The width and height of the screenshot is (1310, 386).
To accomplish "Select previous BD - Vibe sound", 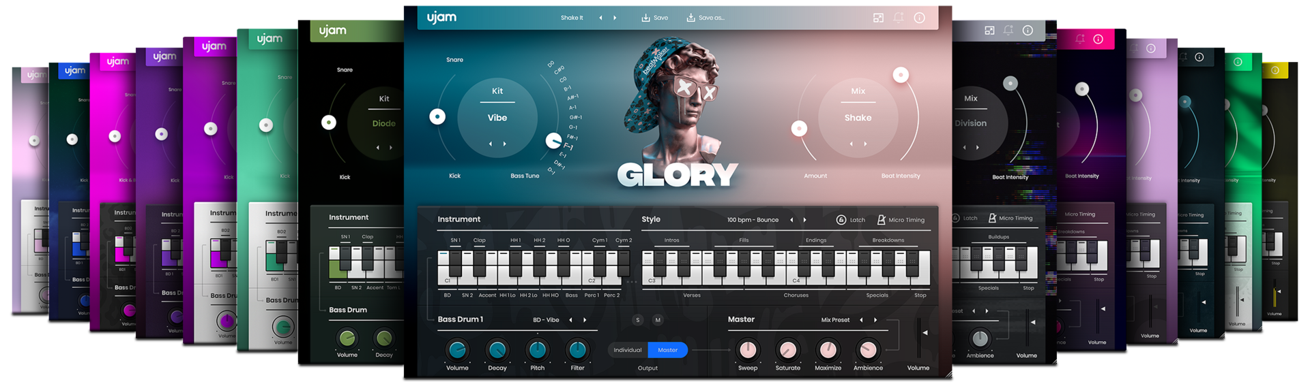I will coord(570,320).
